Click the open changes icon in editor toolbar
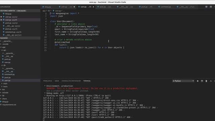Image resolution: width=215 pixels, height=121 pixels. [206, 7]
